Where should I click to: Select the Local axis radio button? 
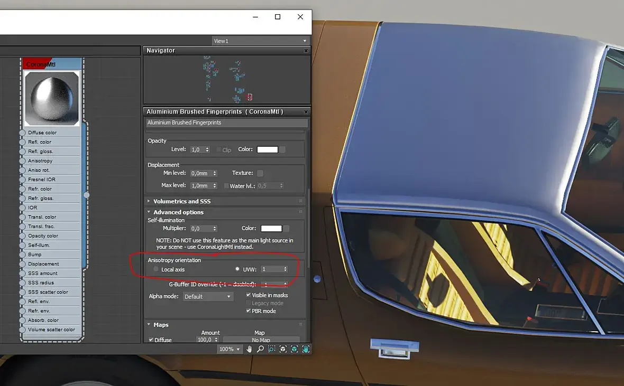click(156, 269)
